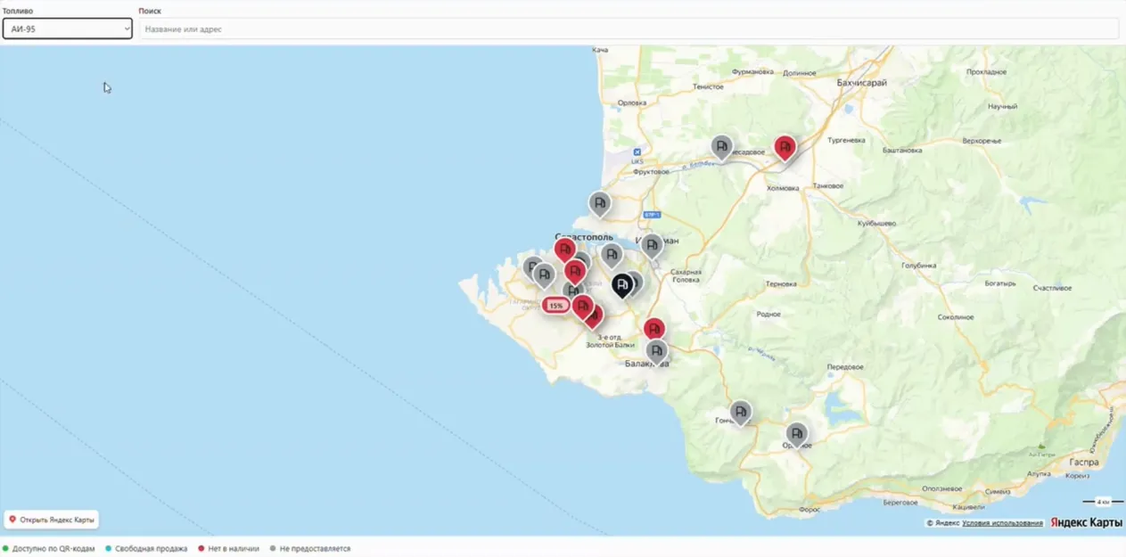Click the Свободная продажа legend item
Image resolution: width=1126 pixels, height=557 pixels.
[146, 549]
